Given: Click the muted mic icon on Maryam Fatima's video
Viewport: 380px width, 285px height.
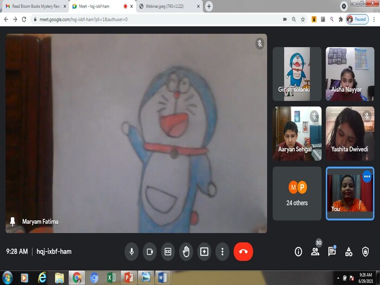Looking at the screenshot, I should (x=259, y=43).
